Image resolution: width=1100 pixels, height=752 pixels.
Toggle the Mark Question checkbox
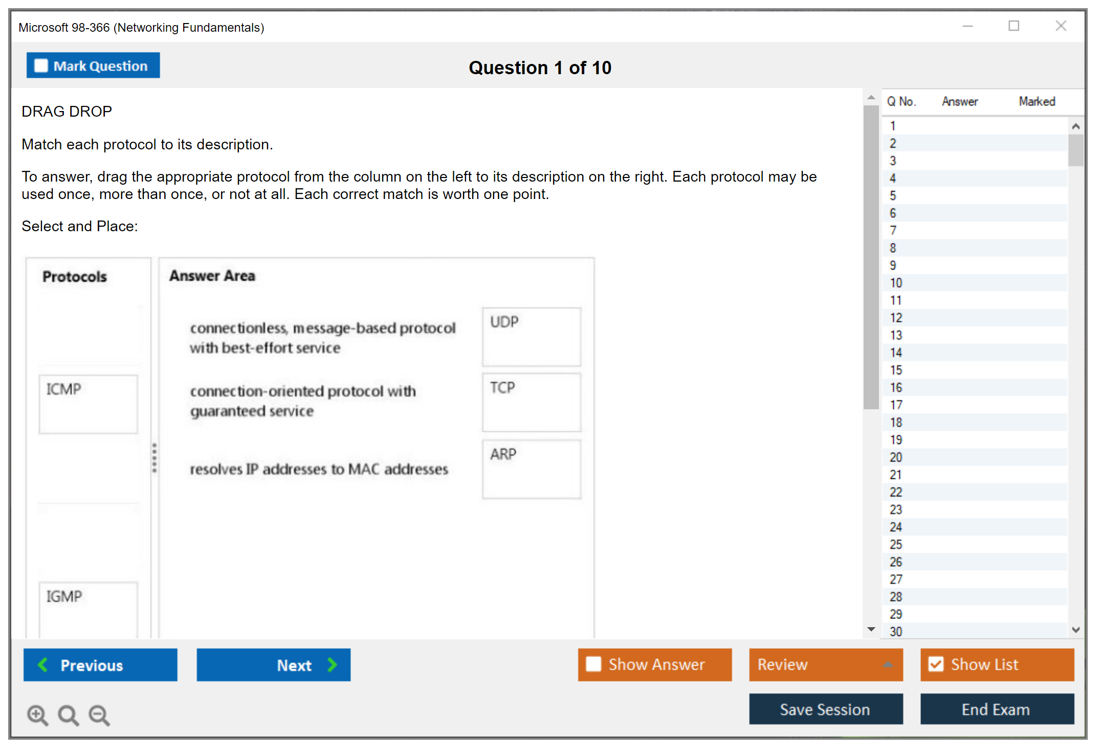41,65
